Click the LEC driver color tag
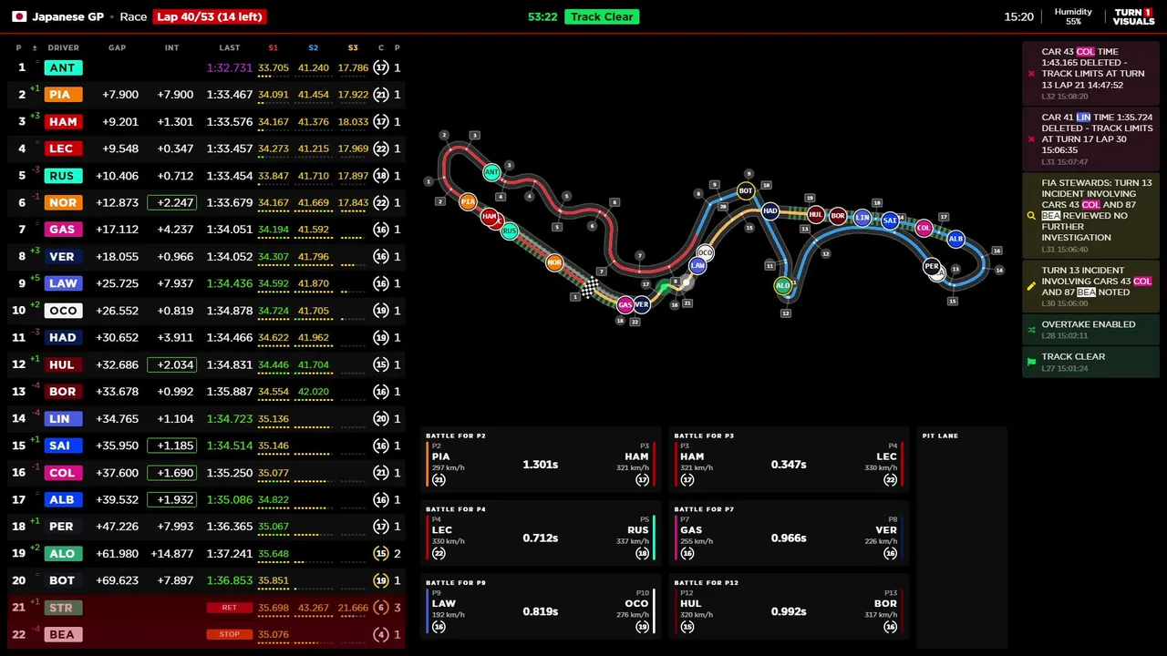 click(63, 149)
